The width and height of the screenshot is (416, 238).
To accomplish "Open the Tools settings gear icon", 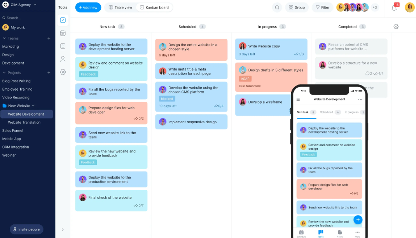I will pyautogui.click(x=63, y=72).
